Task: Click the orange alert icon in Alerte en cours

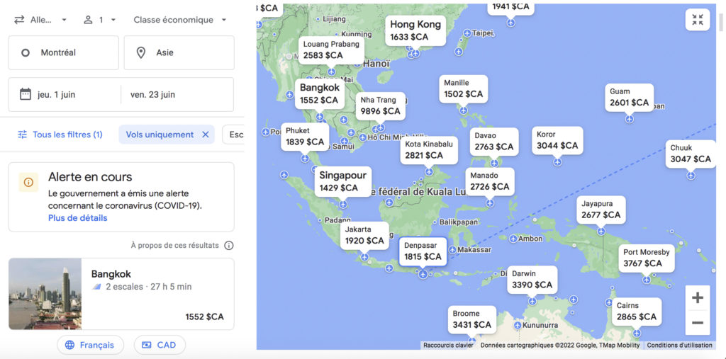Action: click(x=28, y=182)
